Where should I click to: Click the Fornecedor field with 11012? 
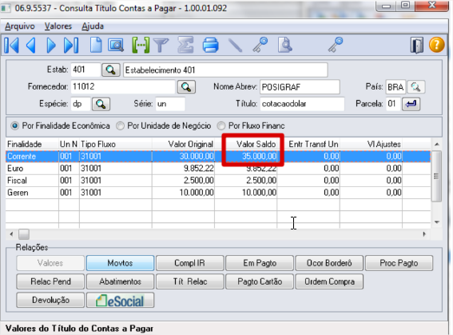(x=123, y=86)
